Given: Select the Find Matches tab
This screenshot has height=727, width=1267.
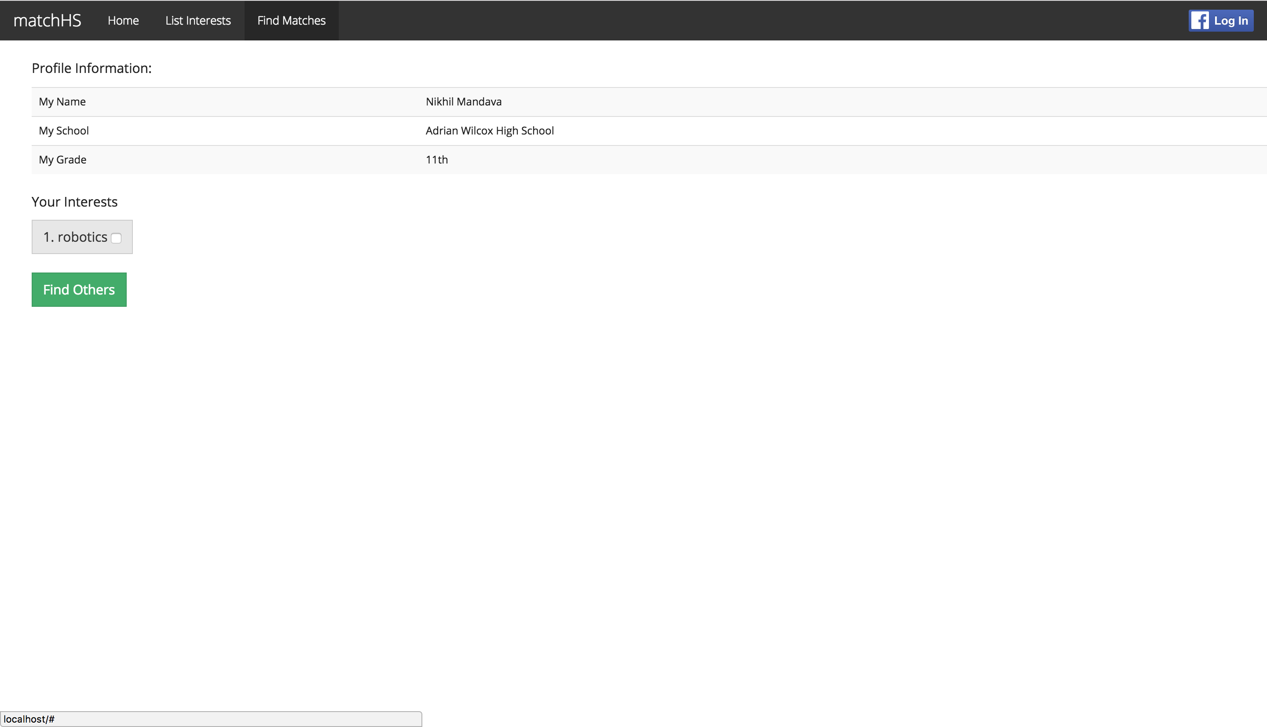Looking at the screenshot, I should point(291,21).
